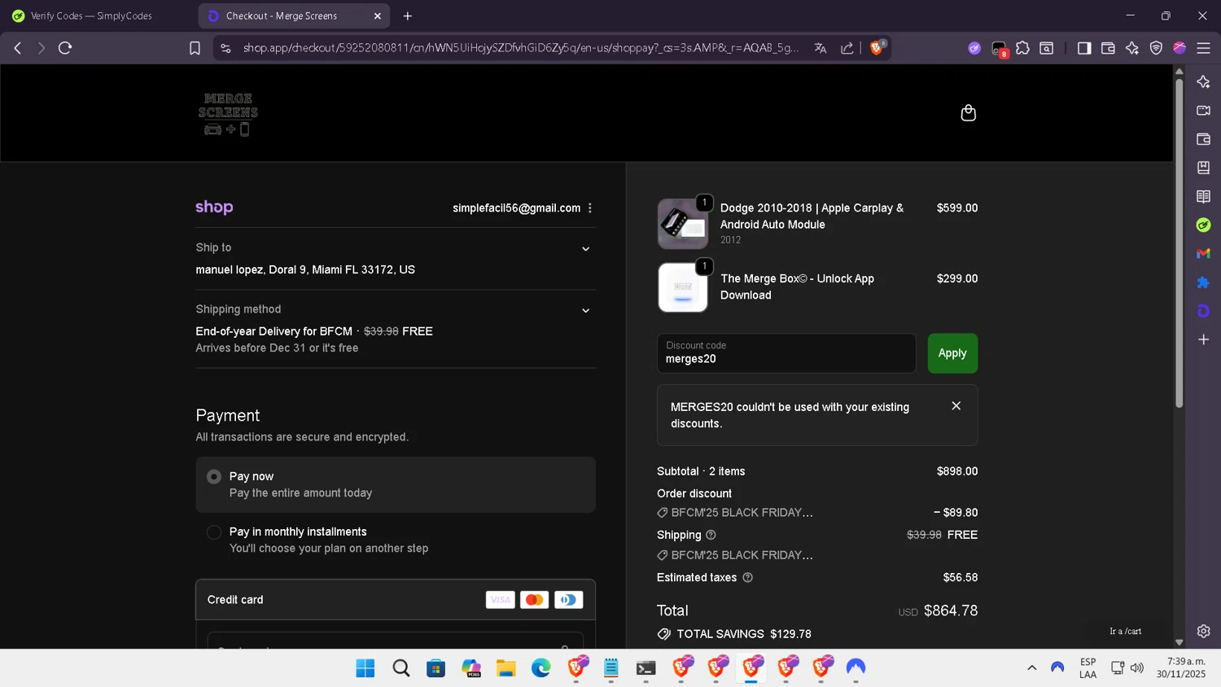Screen dimensions: 1221x687
Task: Dismiss the MERGES20 discount error message
Action: [x=956, y=406]
